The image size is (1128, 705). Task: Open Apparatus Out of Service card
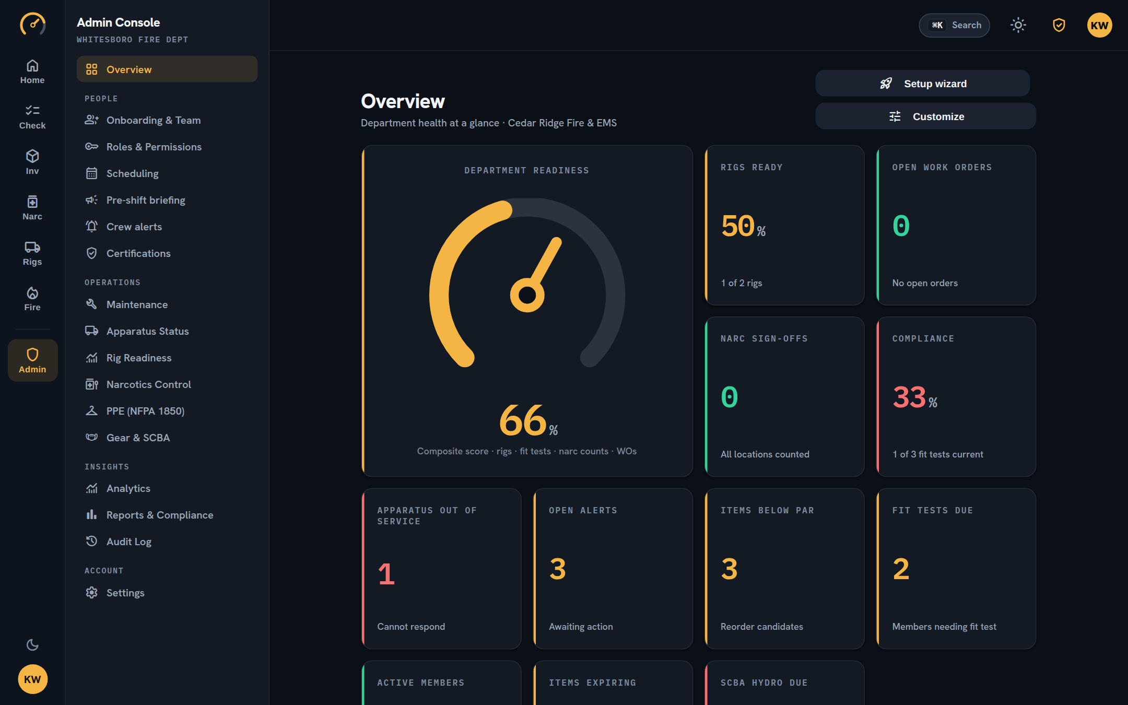pyautogui.click(x=441, y=569)
